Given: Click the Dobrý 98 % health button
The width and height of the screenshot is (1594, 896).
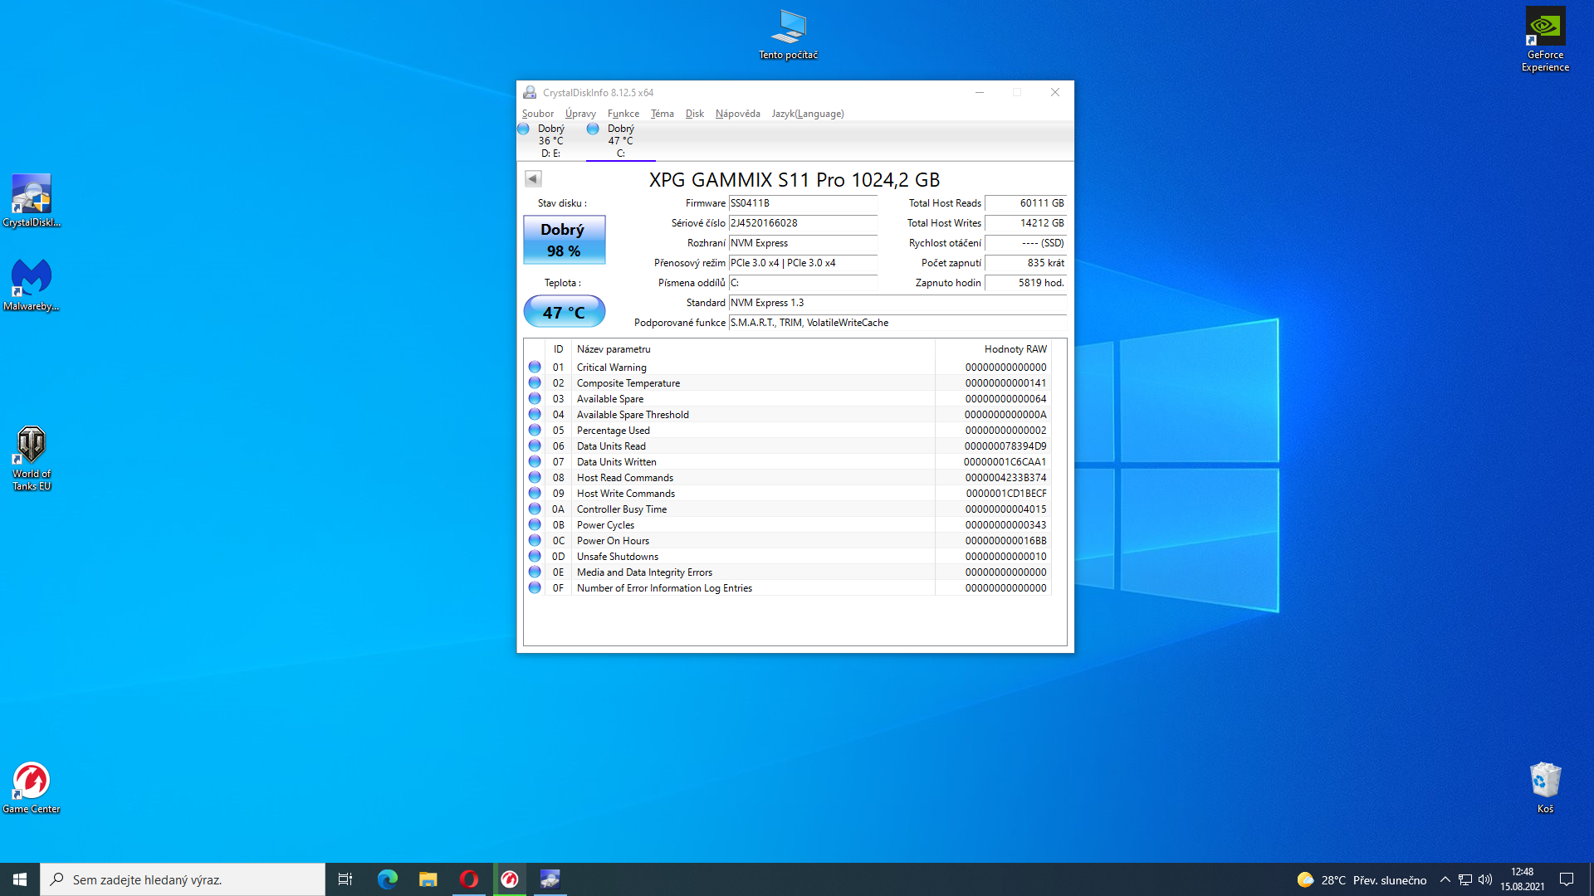Looking at the screenshot, I should pyautogui.click(x=564, y=240).
